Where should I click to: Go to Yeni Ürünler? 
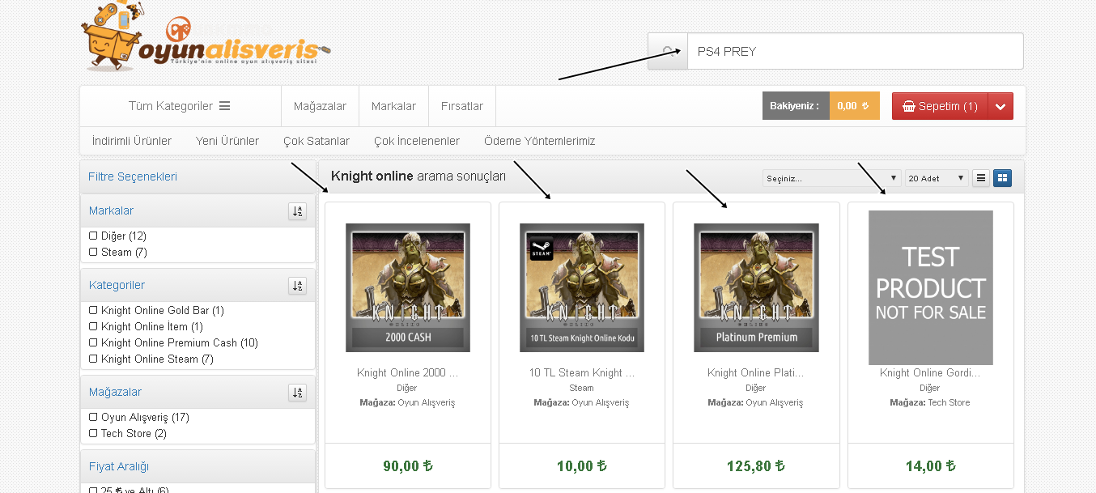(x=227, y=141)
